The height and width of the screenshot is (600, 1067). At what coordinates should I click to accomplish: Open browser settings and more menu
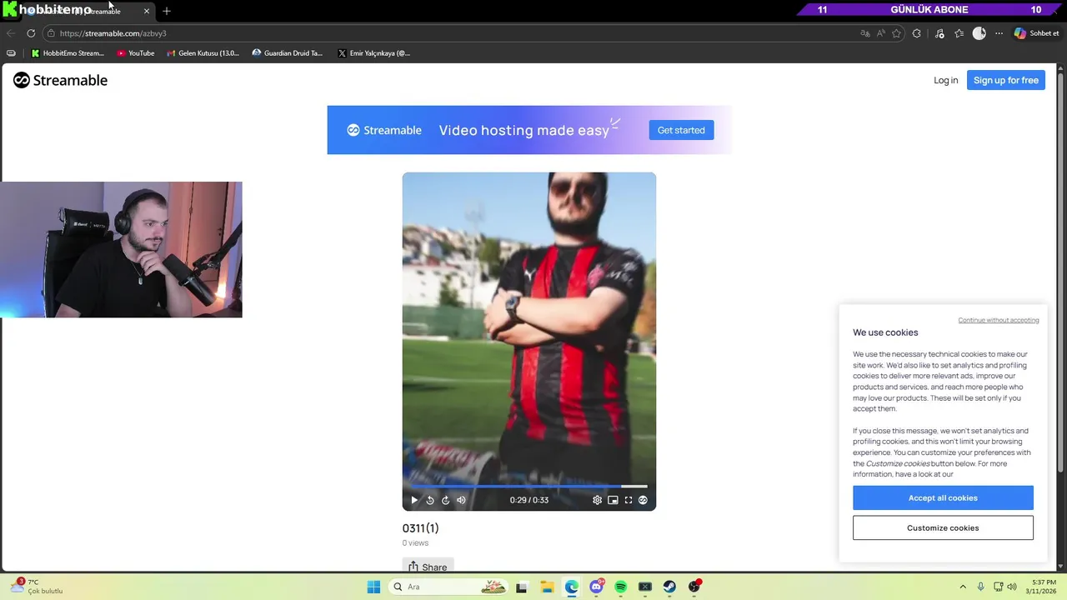[999, 33]
